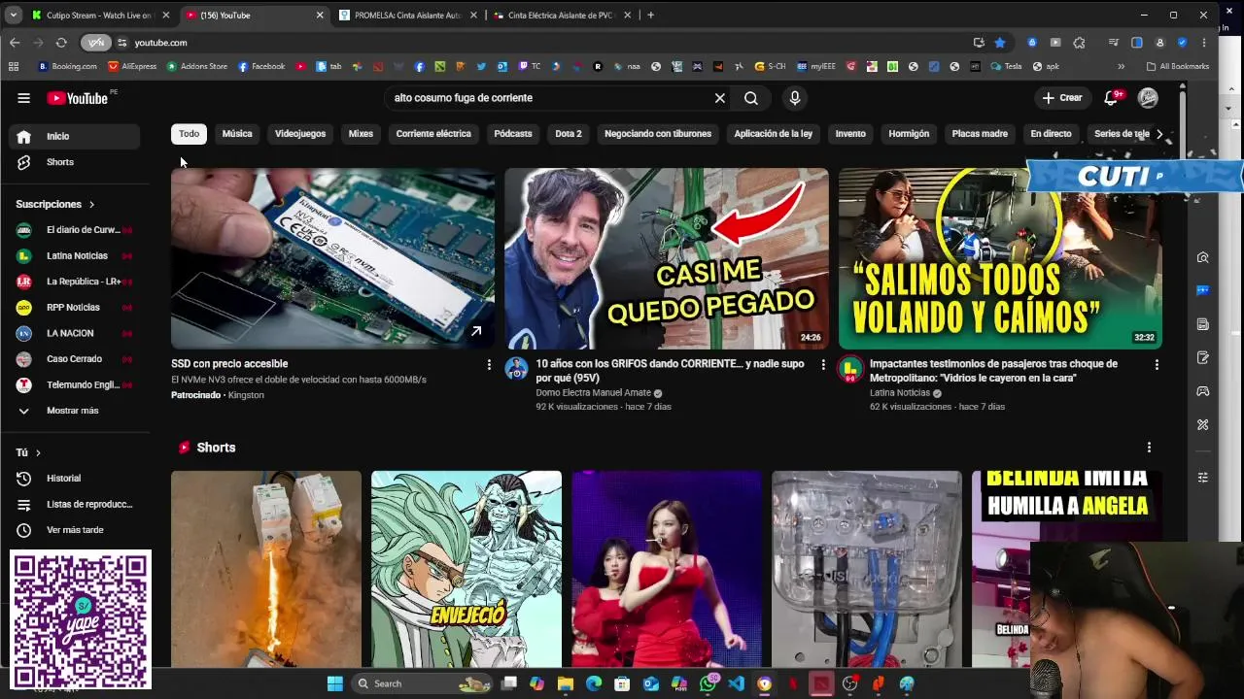1244x699 pixels.
Task: Open the Kingston SSD sponsored thumbnail
Action: 332,258
